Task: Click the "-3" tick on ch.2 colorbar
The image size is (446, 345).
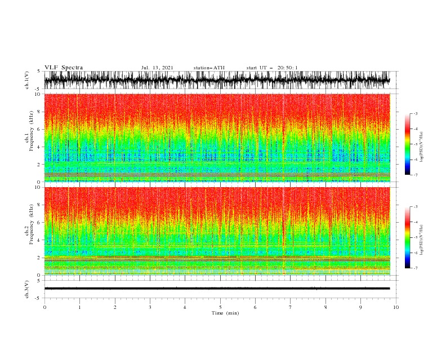Action: pyautogui.click(x=416, y=207)
